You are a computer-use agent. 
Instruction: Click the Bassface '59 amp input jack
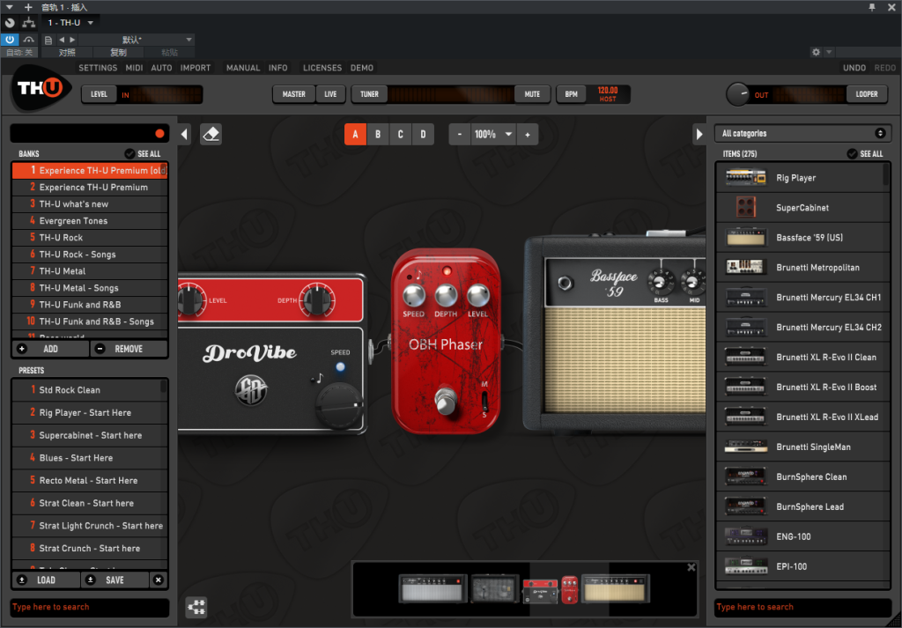tap(566, 283)
